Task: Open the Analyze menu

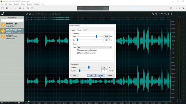Action: tap(37, 4)
